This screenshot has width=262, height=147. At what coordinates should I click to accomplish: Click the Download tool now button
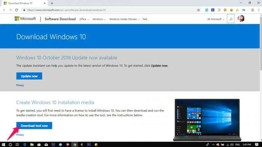[34, 126]
